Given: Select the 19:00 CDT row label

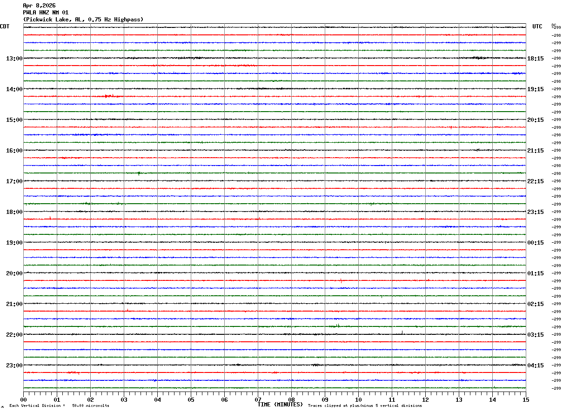Looking at the screenshot, I should (14, 243).
